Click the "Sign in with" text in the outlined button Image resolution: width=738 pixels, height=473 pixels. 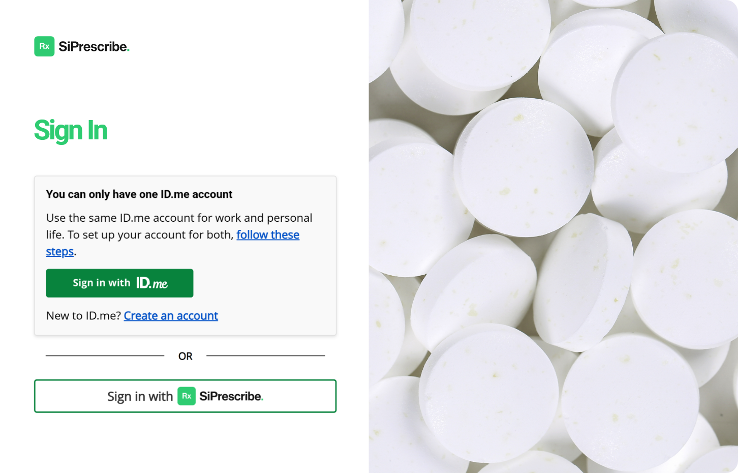140,396
